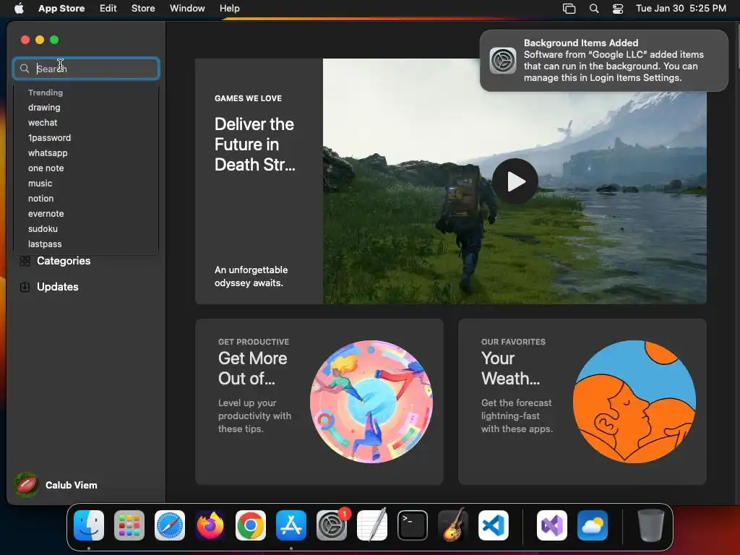
Task: Choose "1password" from trending list
Action: tap(49, 138)
